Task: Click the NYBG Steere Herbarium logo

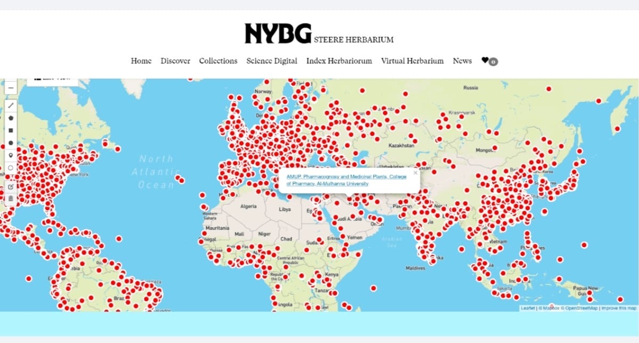Action: (319, 34)
